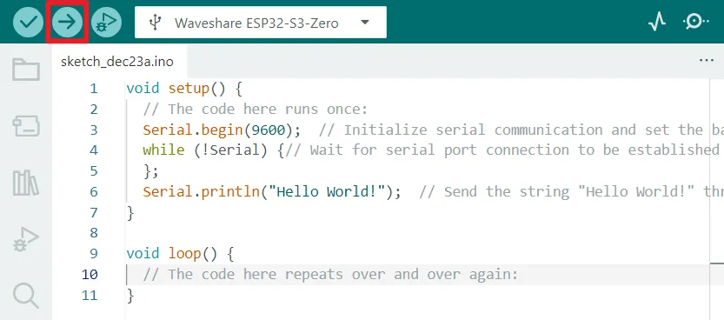Click line number 9 in the gutter

pos(94,254)
